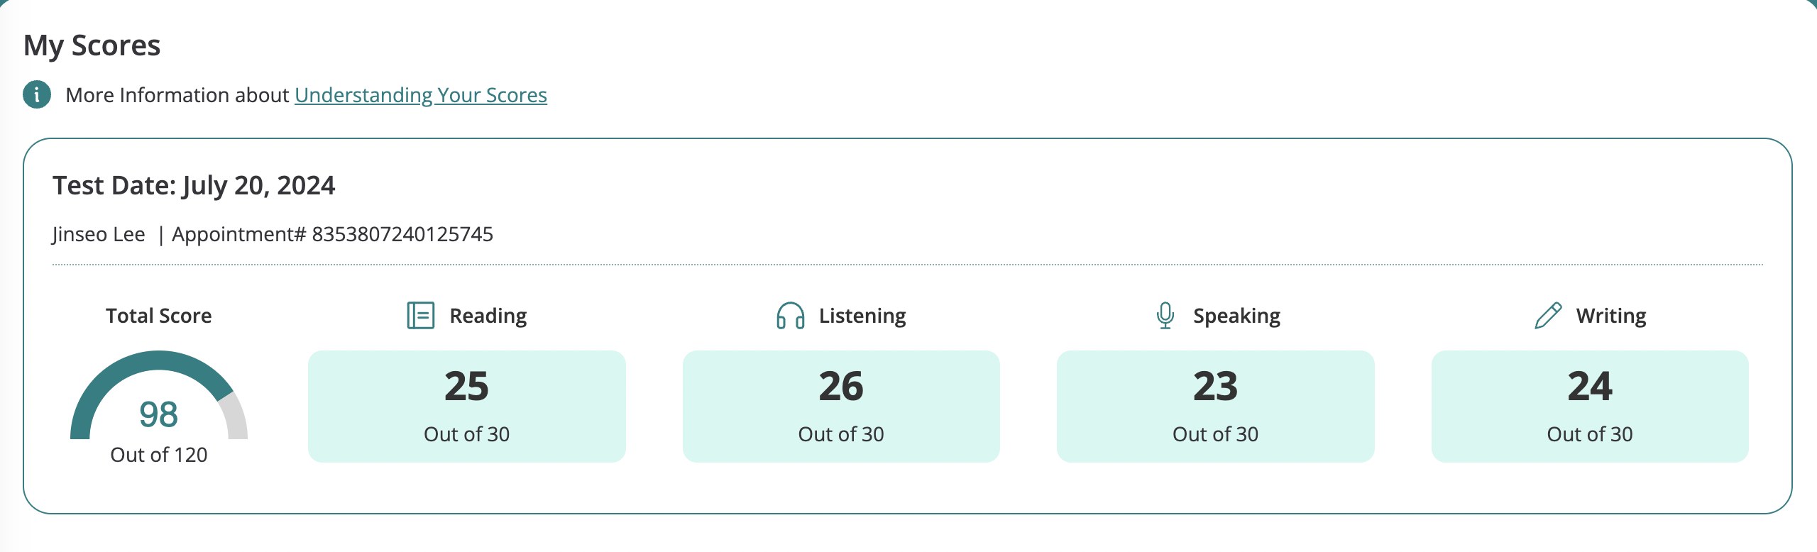The image size is (1817, 552).
Task: Click the Listening section label
Action: (862, 316)
